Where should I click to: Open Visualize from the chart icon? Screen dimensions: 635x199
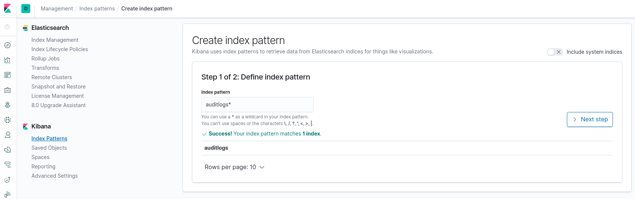(x=7, y=60)
